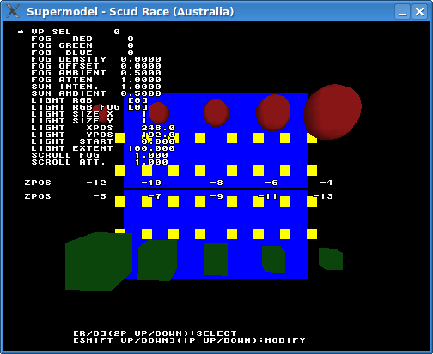Click the 'LIGHT XPOS' label
The image size is (433, 354).
coord(72,128)
